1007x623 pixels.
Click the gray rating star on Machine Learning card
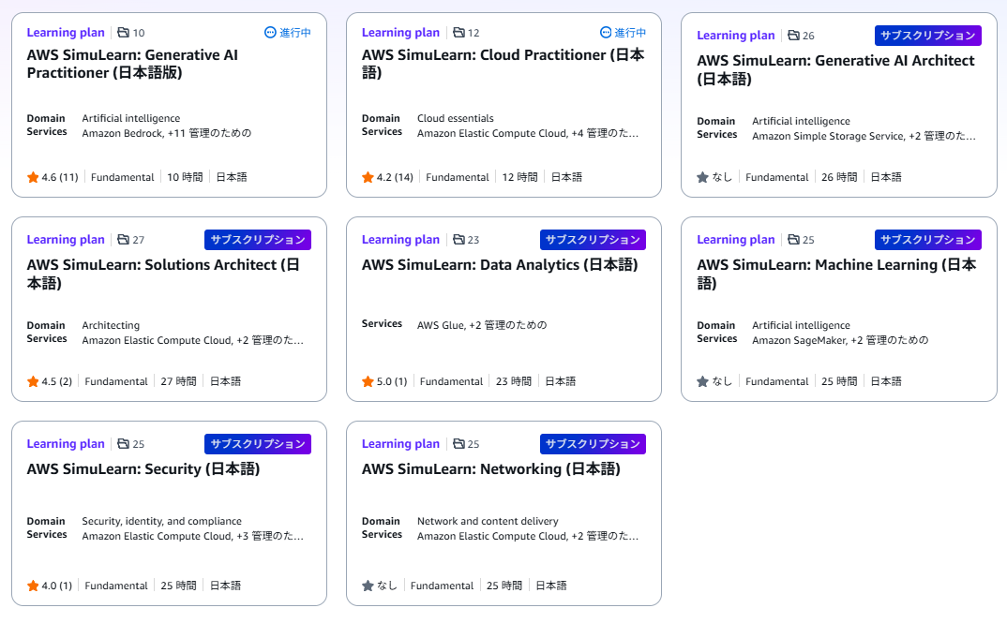point(702,381)
